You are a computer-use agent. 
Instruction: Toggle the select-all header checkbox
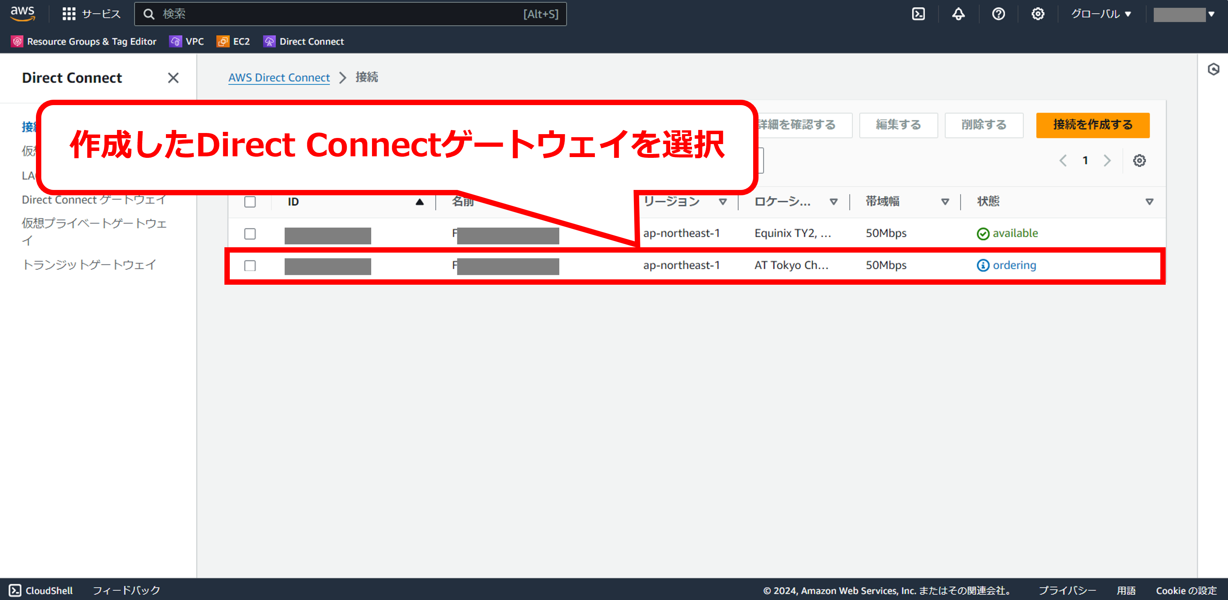click(x=250, y=201)
